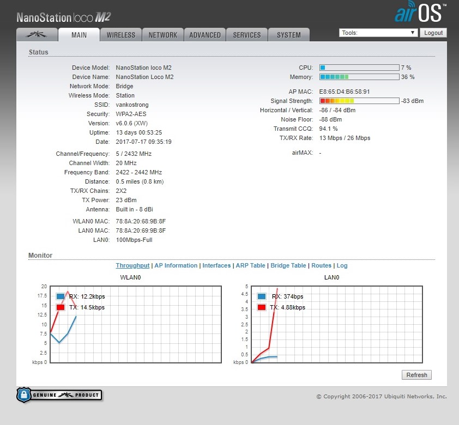This screenshot has width=459, height=425.
Task: Click the airOS logo
Action: tap(420, 12)
